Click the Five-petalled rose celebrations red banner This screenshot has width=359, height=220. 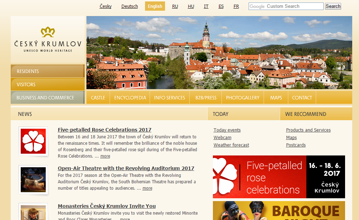[x=279, y=177]
